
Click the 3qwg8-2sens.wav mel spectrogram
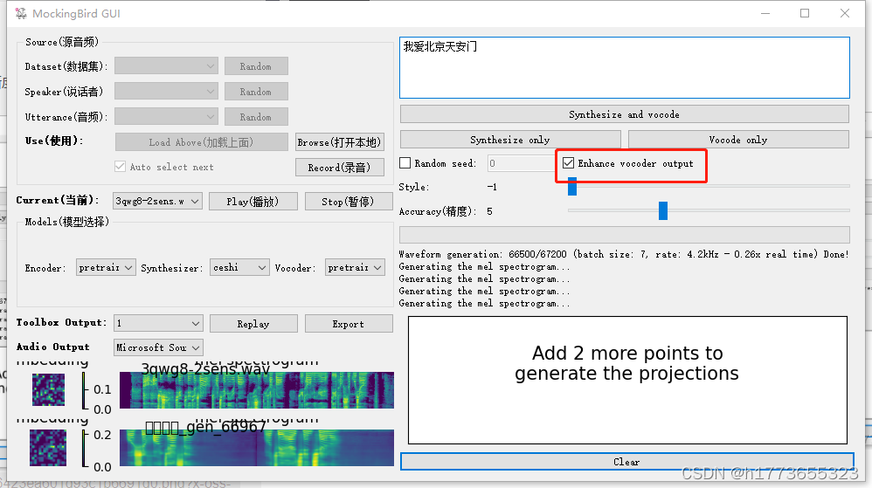point(256,390)
